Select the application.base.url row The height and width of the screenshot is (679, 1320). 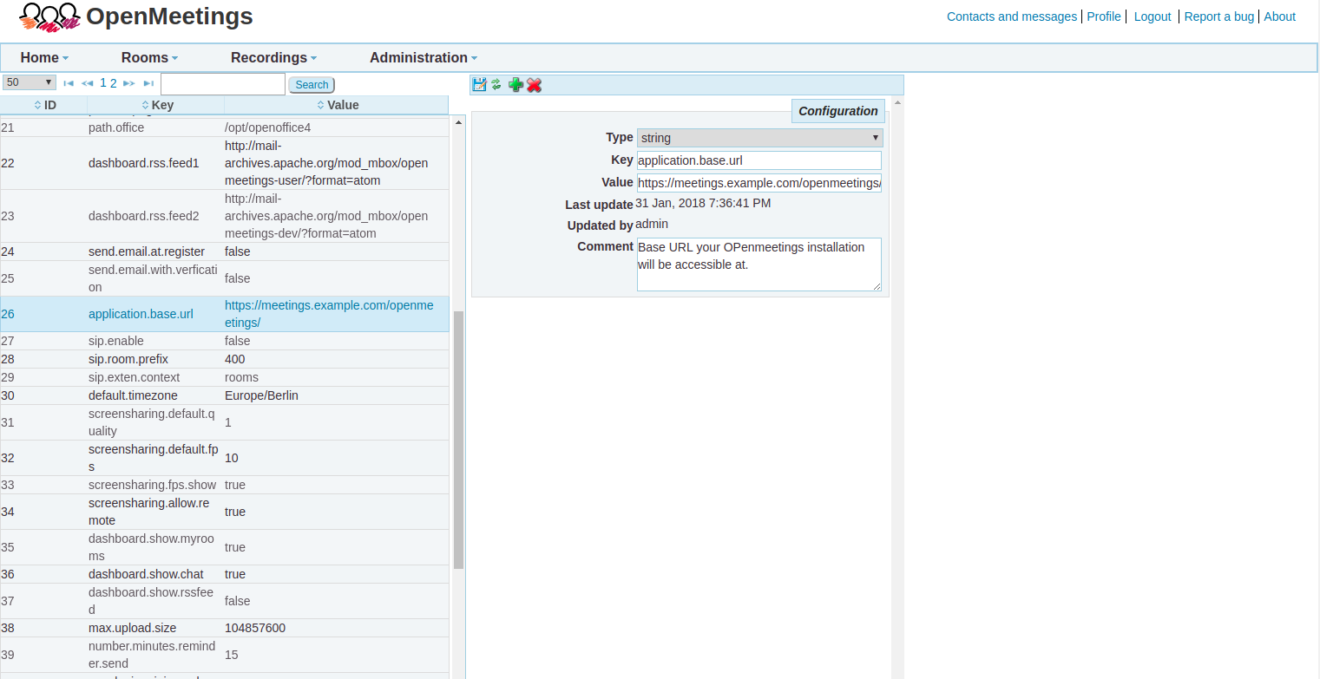225,314
